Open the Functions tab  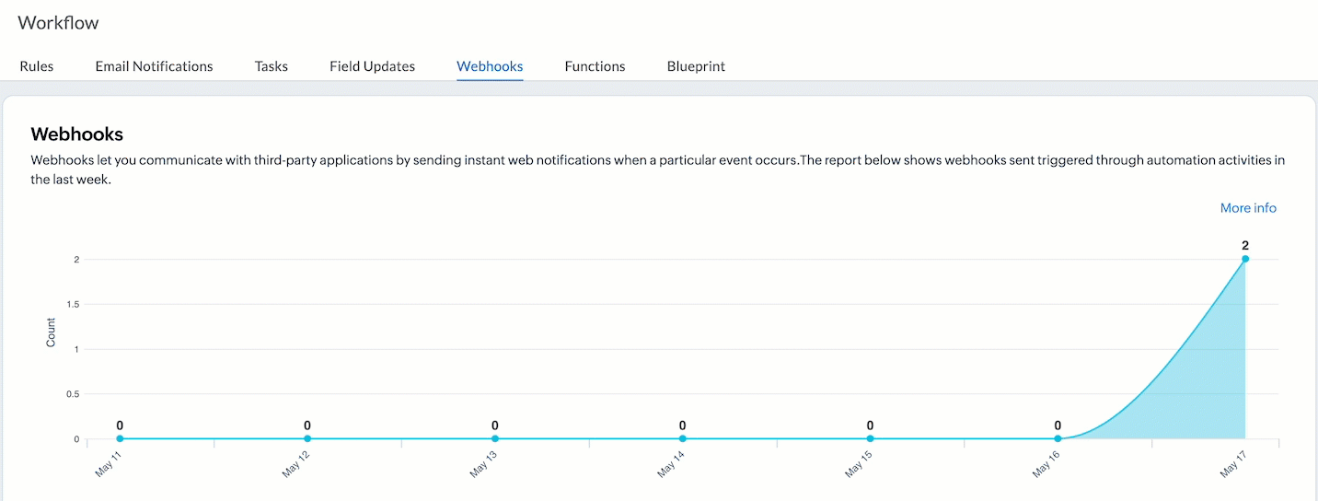click(x=595, y=66)
